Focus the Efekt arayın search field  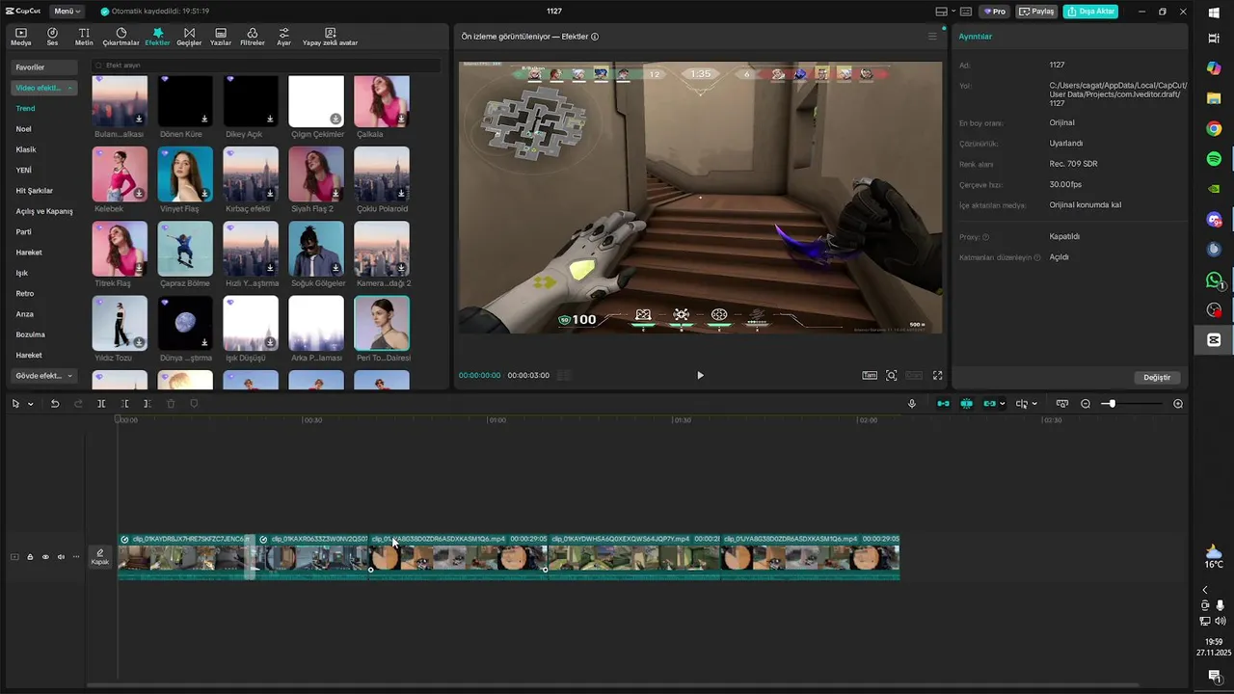tap(265, 66)
